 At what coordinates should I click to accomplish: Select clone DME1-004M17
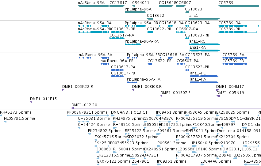click(x=239, y=90)
